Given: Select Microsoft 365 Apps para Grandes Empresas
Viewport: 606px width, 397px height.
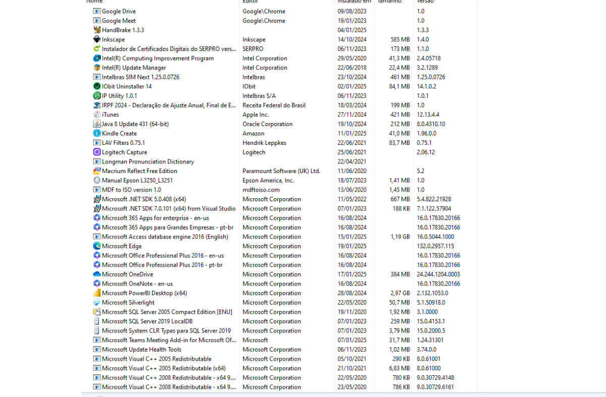Looking at the screenshot, I should [168, 228].
